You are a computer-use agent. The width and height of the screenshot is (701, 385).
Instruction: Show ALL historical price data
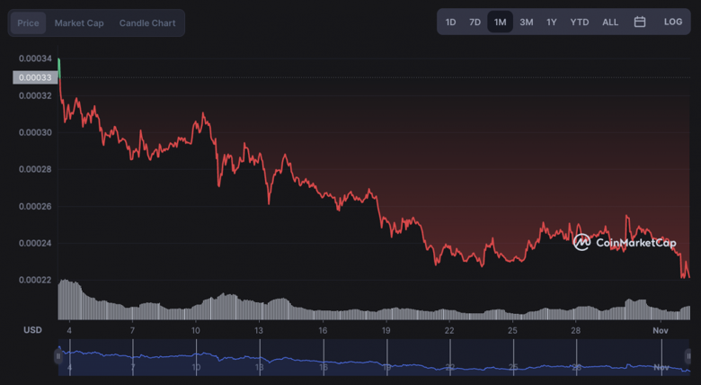pos(610,22)
